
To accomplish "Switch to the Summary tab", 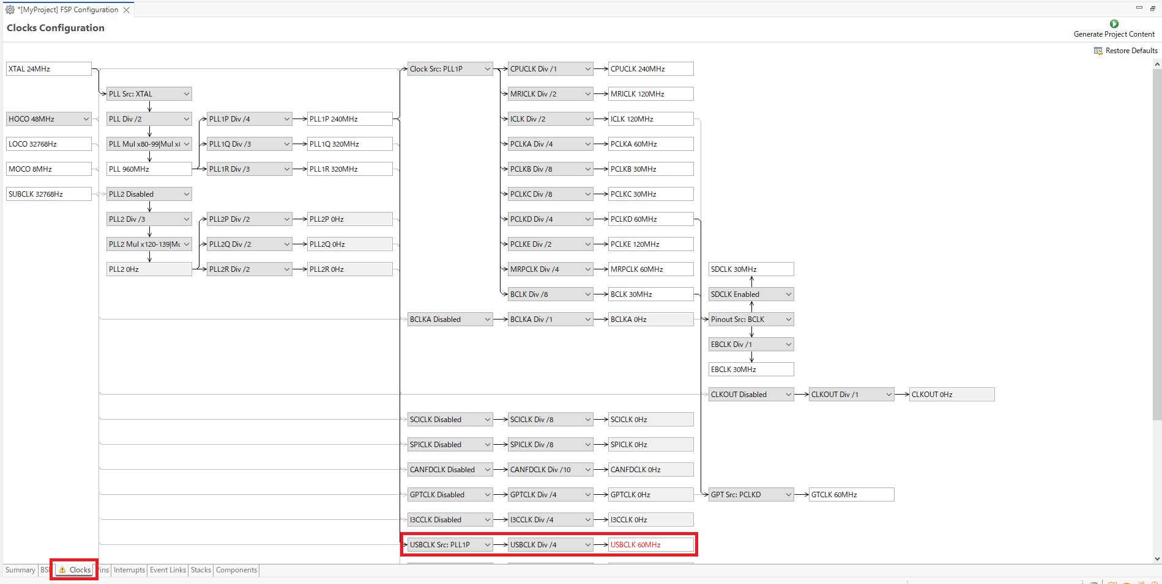I will [x=20, y=570].
